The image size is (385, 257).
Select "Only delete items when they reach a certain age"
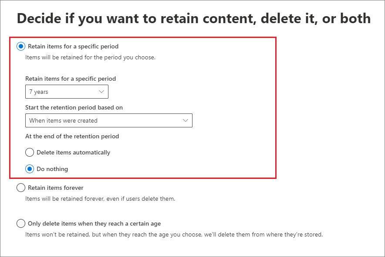[x=21, y=223]
